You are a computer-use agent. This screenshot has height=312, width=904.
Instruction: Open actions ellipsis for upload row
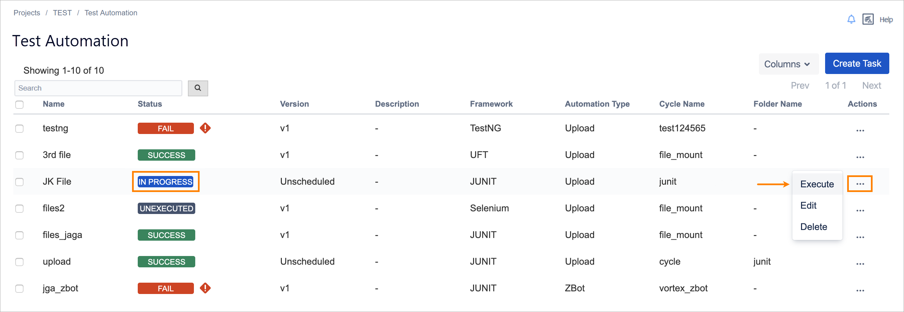[x=860, y=263]
